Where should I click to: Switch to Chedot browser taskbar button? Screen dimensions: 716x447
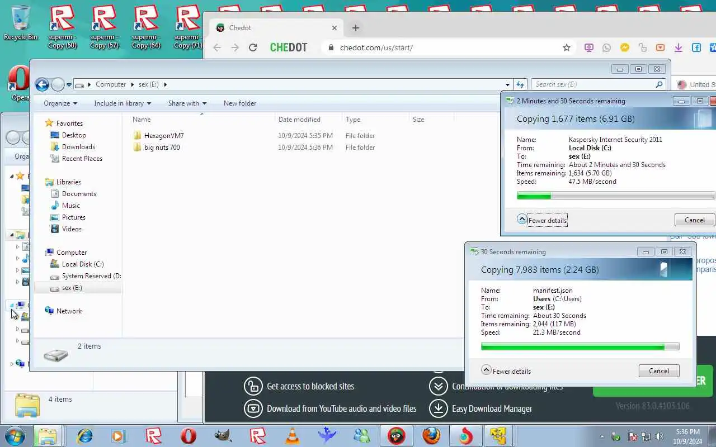coord(397,435)
